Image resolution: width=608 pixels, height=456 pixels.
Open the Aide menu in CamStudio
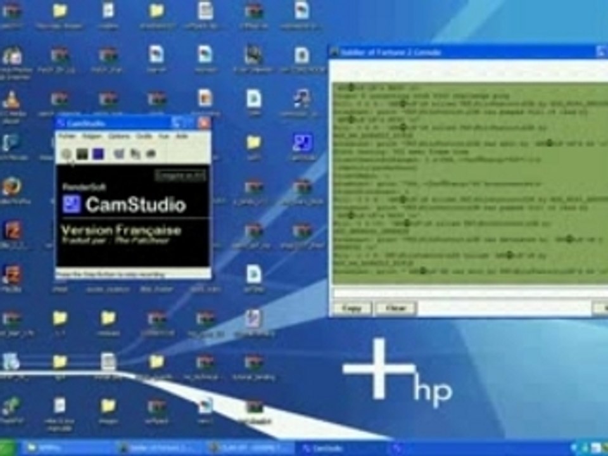(182, 137)
